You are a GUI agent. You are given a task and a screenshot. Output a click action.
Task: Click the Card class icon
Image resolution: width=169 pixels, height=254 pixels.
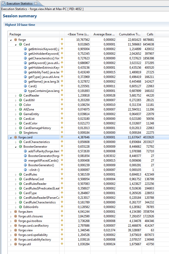21,44
